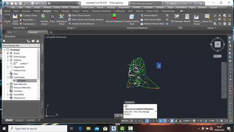Open the Volumes Dashboard

[114, 18]
